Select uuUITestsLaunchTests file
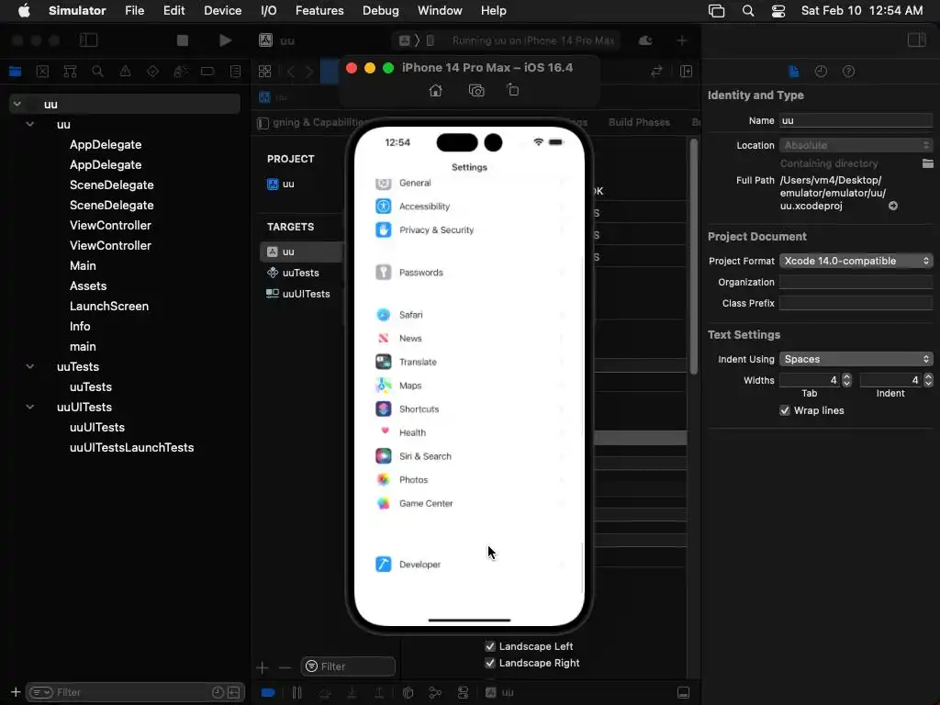The height and width of the screenshot is (705, 940). [132, 447]
